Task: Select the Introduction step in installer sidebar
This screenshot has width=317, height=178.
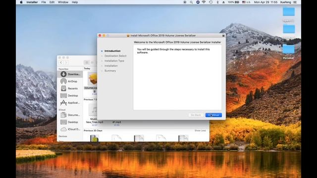Action: pos(112,51)
